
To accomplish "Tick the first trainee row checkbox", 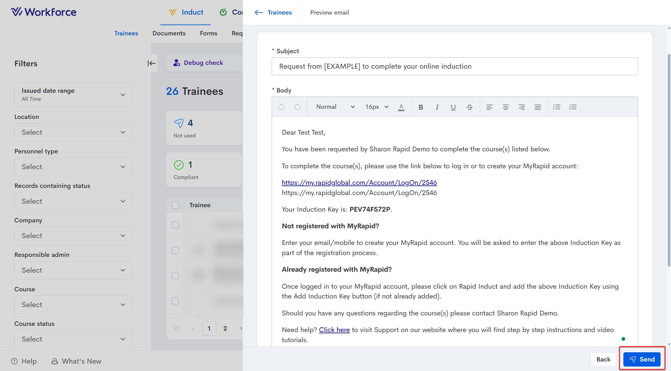I will point(175,225).
